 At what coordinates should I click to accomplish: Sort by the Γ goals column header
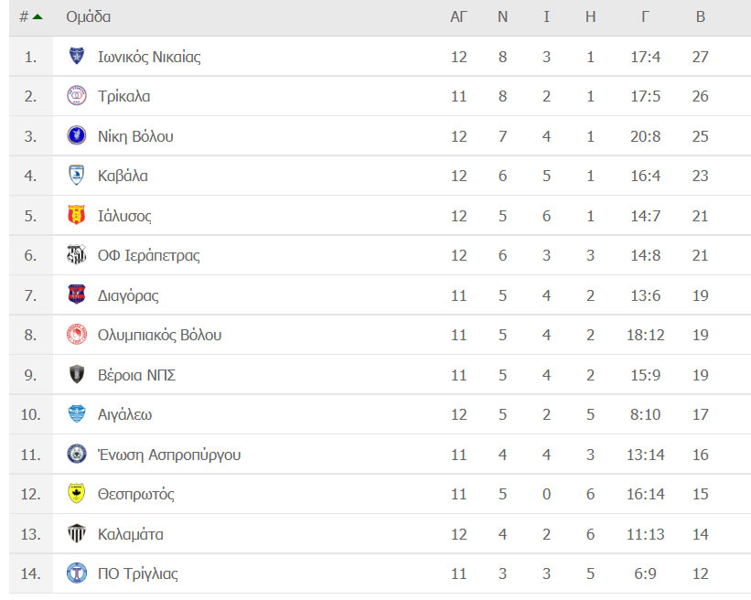(x=645, y=16)
